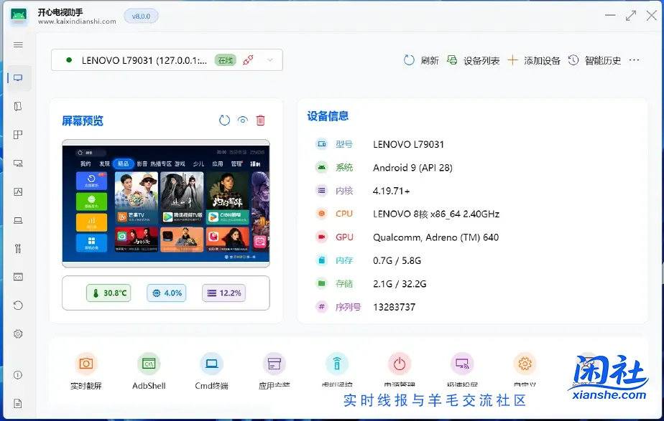The height and width of the screenshot is (421, 664).
Task: Click the info icon in left sidebar
Action: tap(18, 375)
